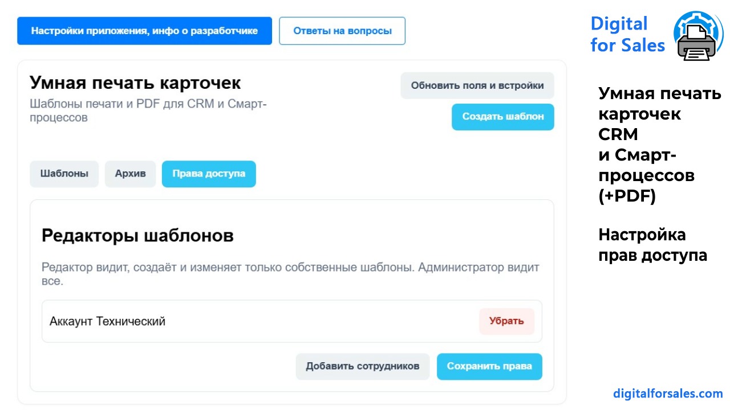Click sidebar title "Умная печать карточек CRM"

[x=659, y=114]
